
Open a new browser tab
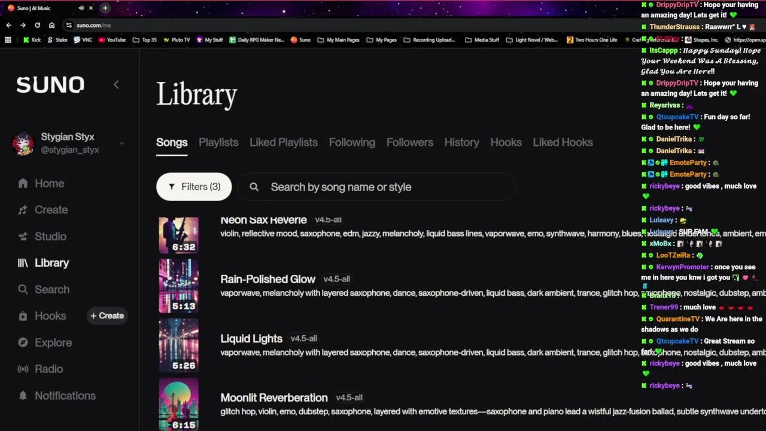point(105,8)
